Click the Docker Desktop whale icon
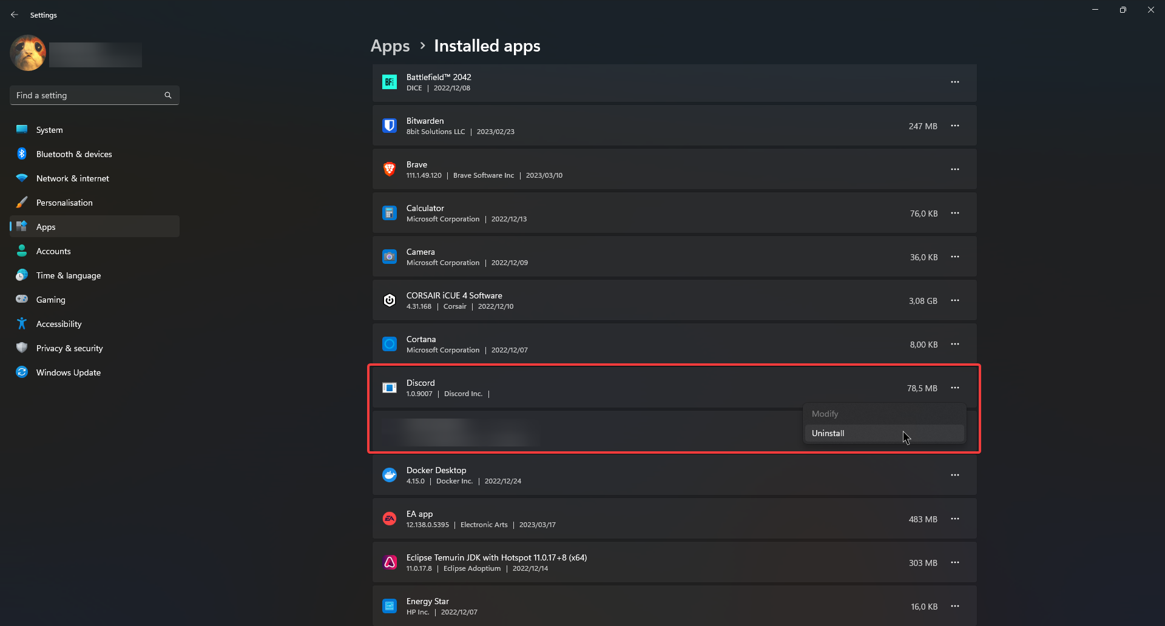The height and width of the screenshot is (626, 1165). click(389, 475)
